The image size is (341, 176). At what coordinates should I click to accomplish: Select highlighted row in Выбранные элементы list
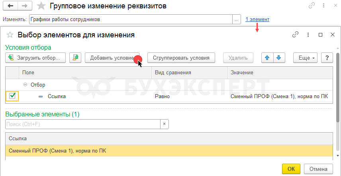click(x=169, y=151)
